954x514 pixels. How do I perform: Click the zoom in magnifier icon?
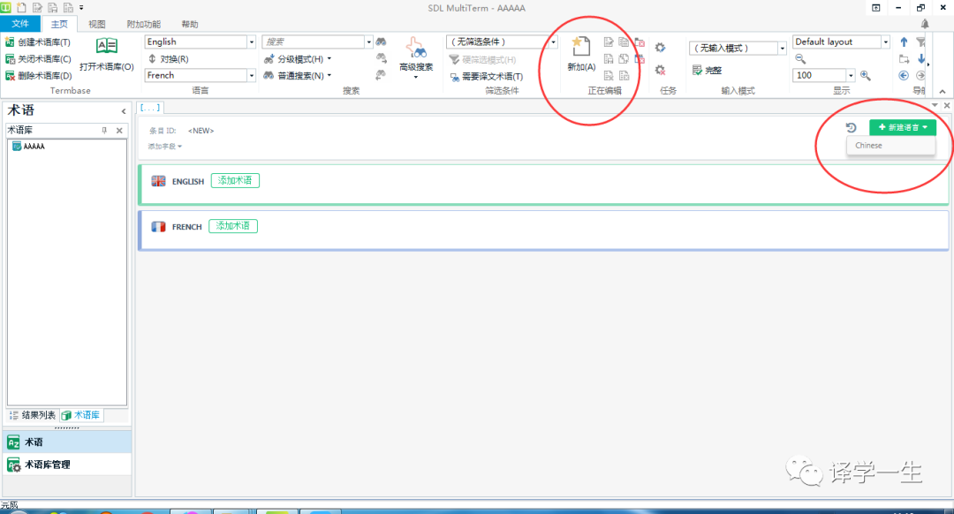pos(865,75)
